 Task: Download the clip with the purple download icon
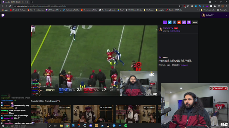(165, 22)
